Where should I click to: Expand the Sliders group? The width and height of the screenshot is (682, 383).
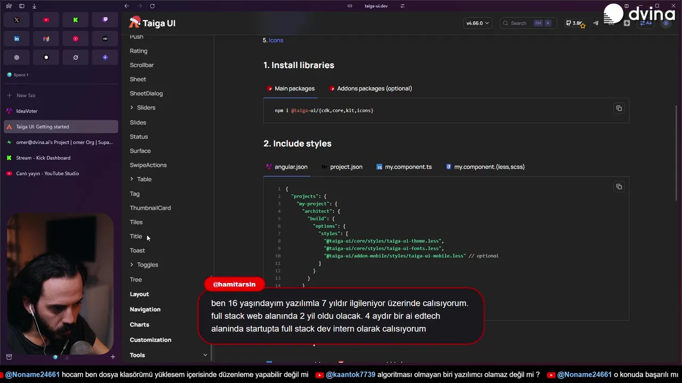143,107
